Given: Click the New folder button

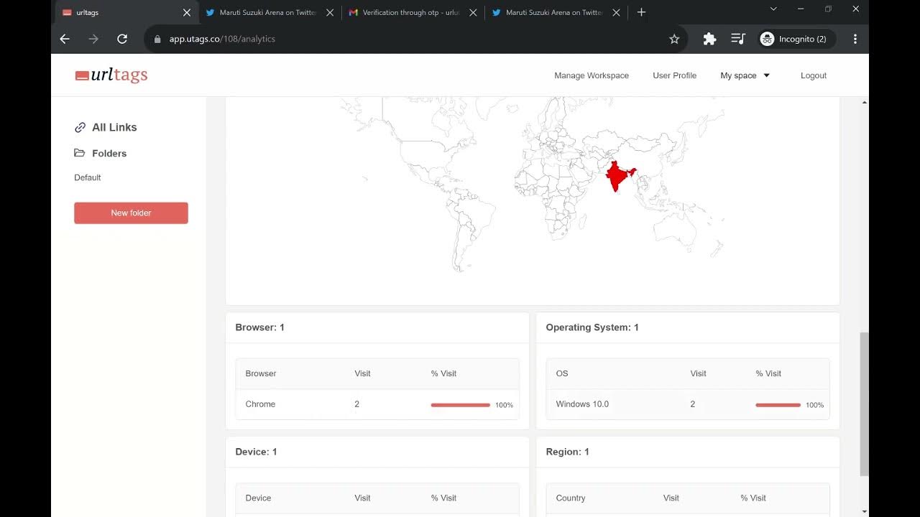Looking at the screenshot, I should 131,213.
